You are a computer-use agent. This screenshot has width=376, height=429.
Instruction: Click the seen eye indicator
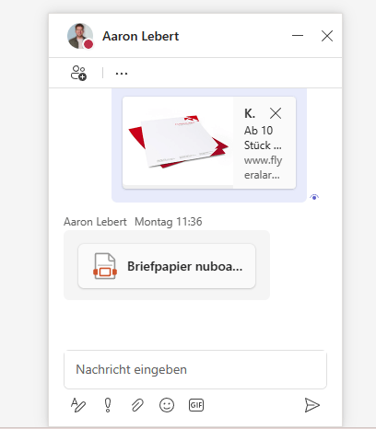click(314, 197)
